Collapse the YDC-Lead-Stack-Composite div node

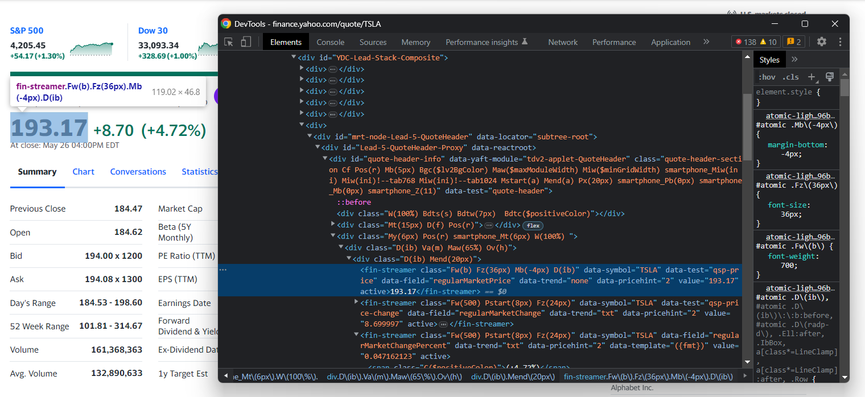(x=294, y=57)
